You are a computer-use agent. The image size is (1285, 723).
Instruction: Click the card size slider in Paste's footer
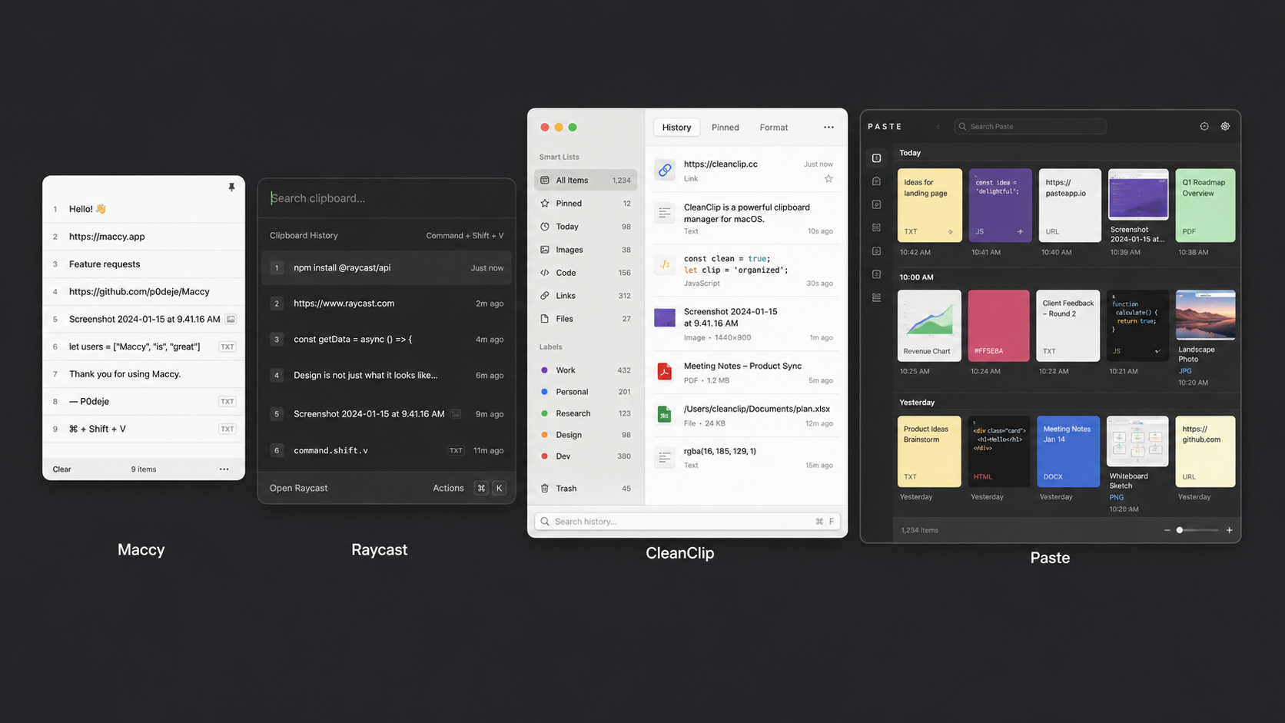(x=1198, y=530)
